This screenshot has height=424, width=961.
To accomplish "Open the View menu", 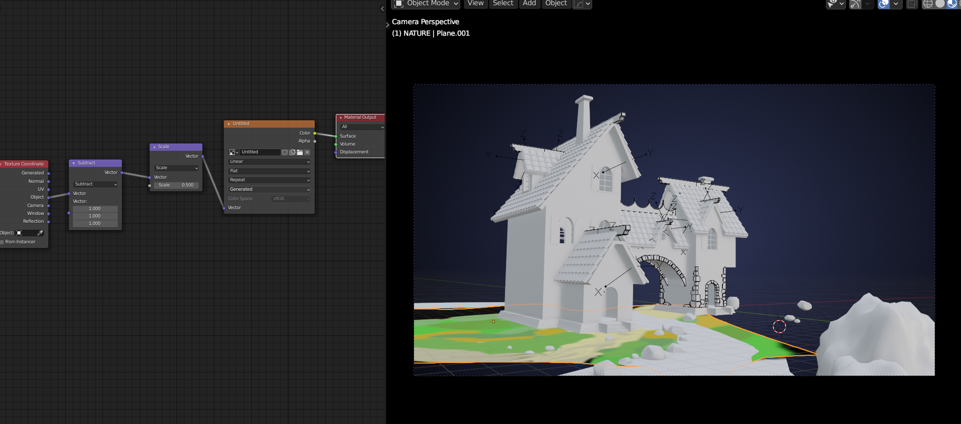I will 475,4.
